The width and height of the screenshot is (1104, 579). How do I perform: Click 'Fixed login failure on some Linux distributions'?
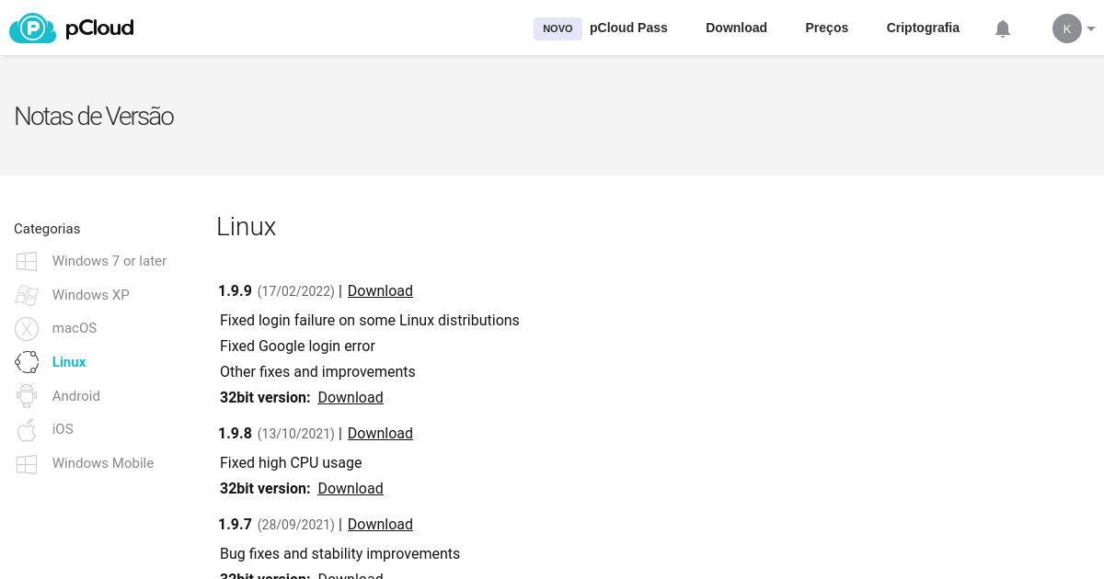coord(370,321)
